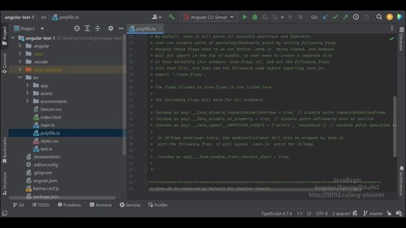
Task: Select test.ts in project tree
Action: point(46,149)
